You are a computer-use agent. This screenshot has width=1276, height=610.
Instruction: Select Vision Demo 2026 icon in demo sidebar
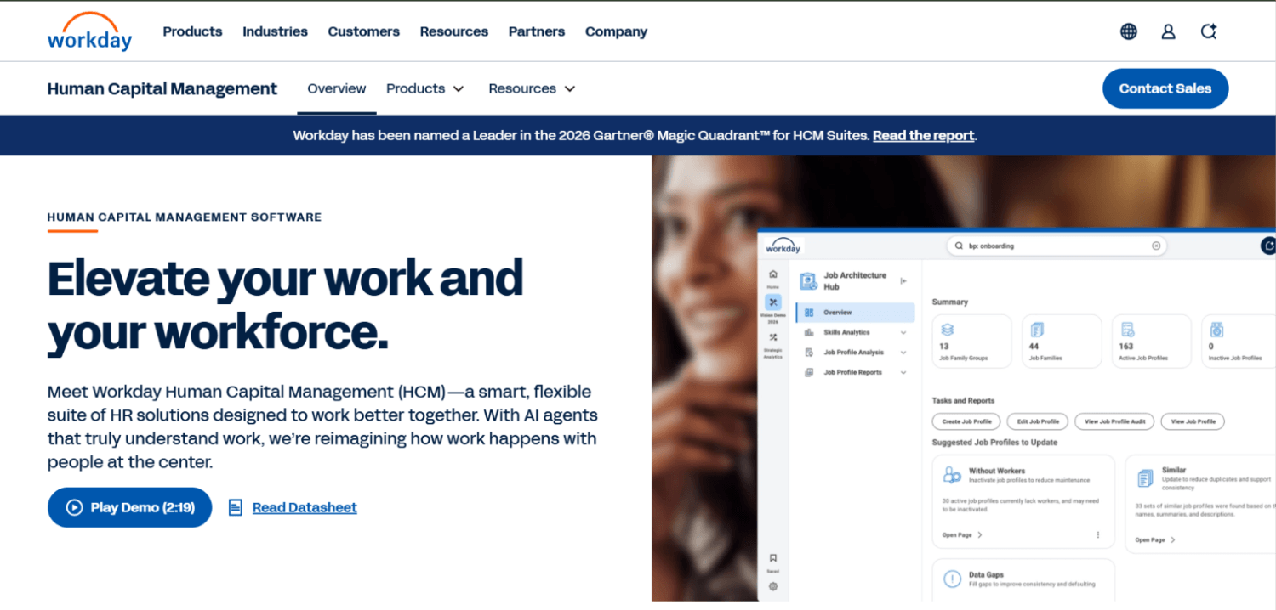click(x=772, y=302)
